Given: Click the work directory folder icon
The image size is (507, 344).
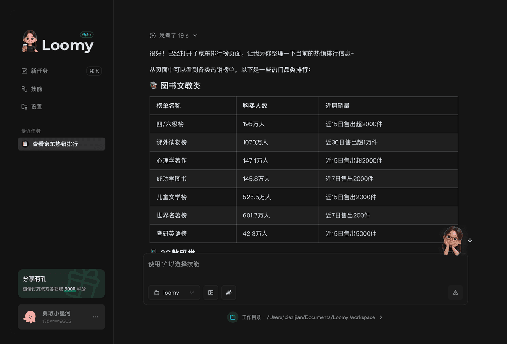Looking at the screenshot, I should 232,317.
